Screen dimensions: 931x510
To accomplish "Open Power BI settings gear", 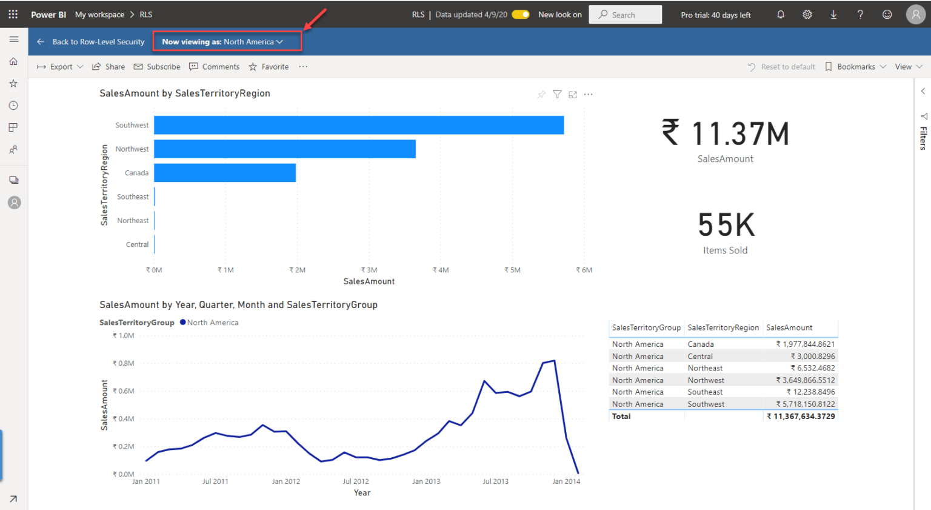I will [807, 14].
